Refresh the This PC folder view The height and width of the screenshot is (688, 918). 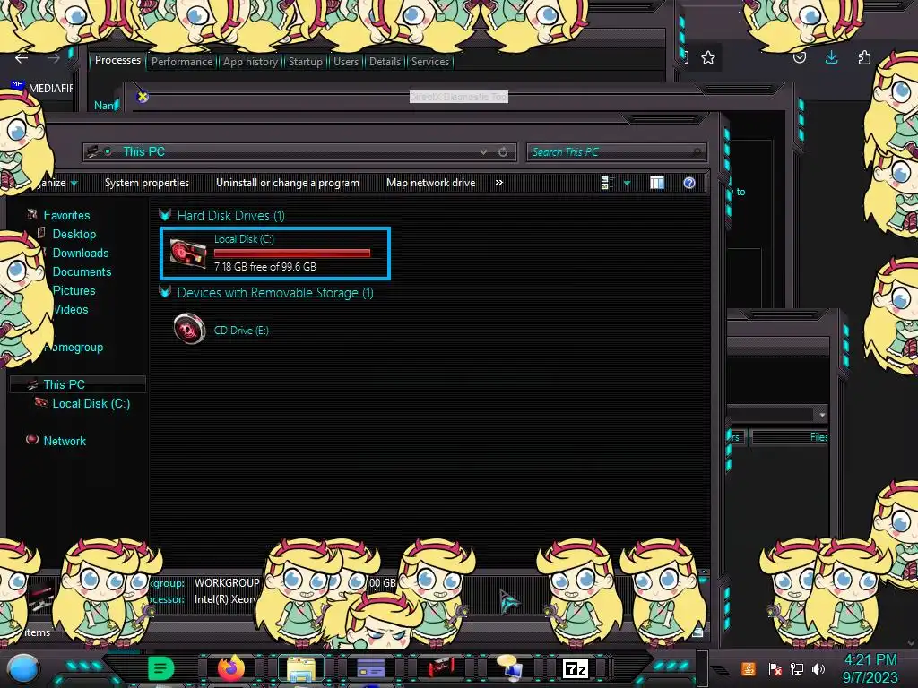click(503, 152)
